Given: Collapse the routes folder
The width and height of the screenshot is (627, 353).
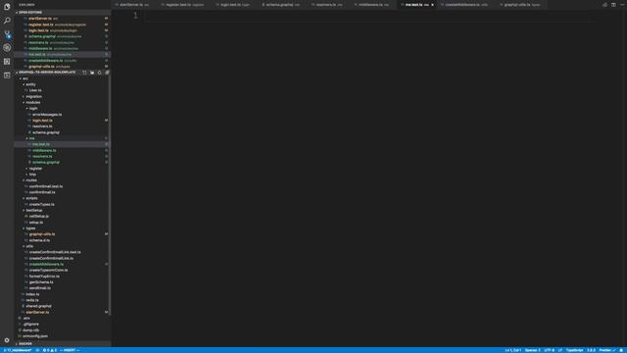Looking at the screenshot, I should click(x=31, y=180).
